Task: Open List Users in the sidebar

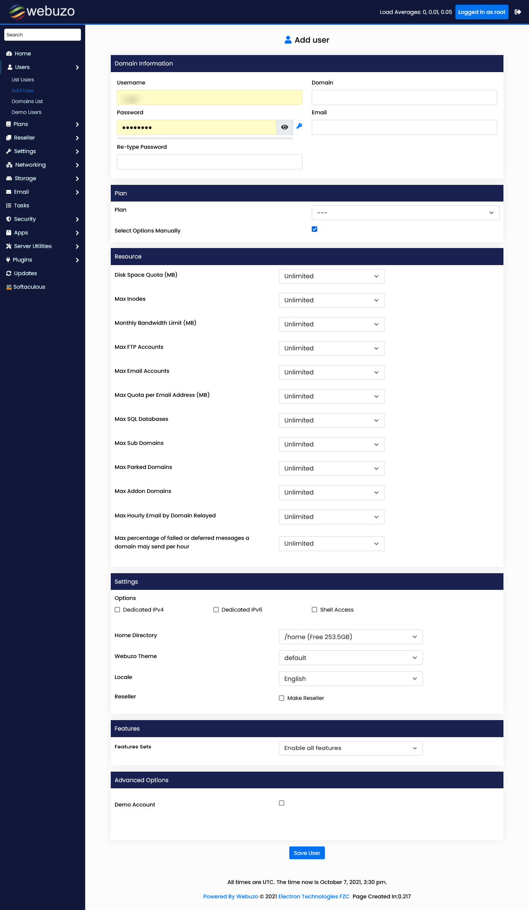Action: 23,80
